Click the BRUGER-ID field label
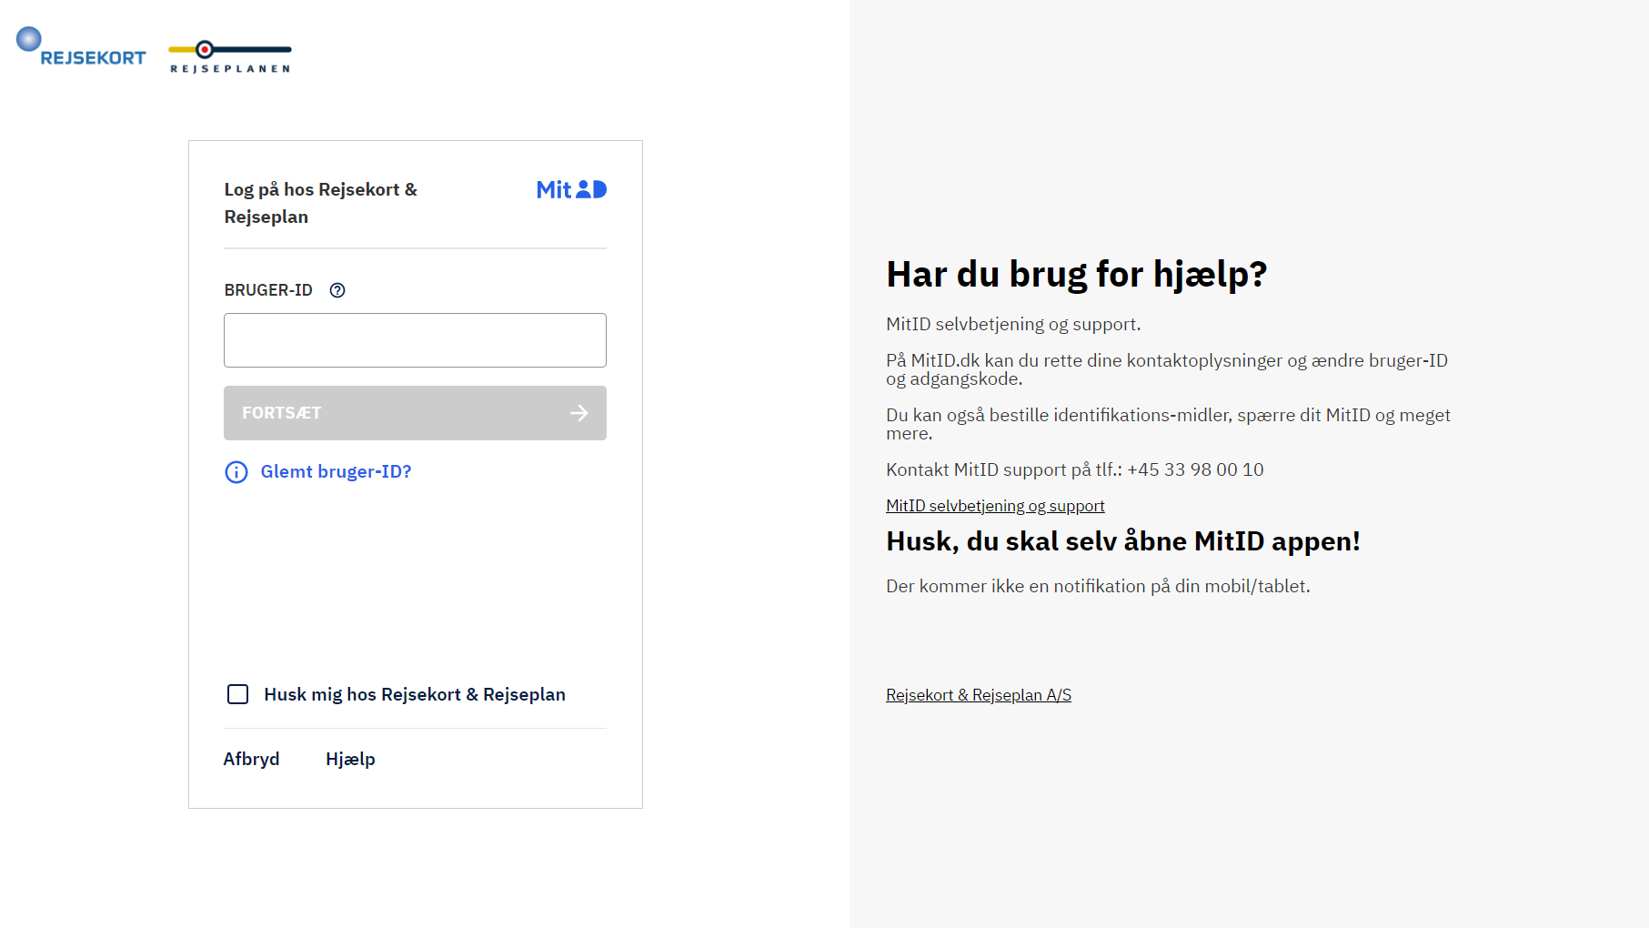Image resolution: width=1649 pixels, height=928 pixels. pos(268,290)
